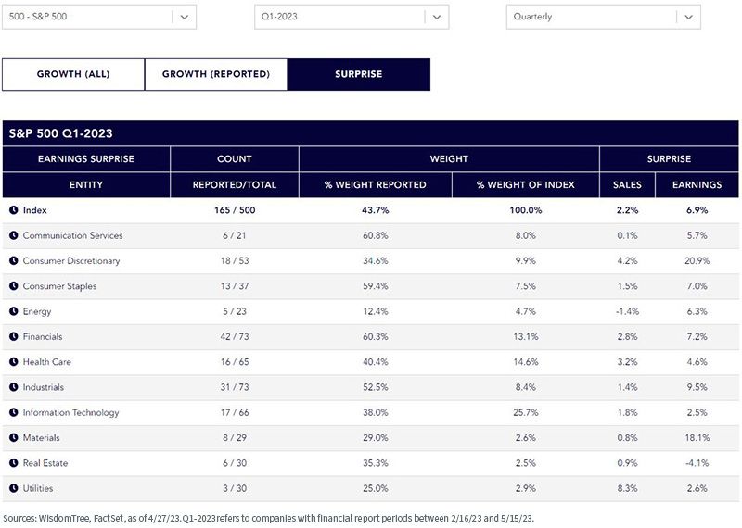
Task: Click the Weight group header
Action: coord(449,158)
